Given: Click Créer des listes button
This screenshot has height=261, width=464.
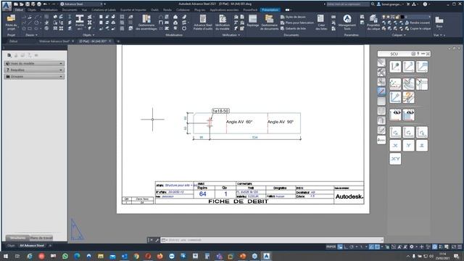Looking at the screenshot, I should [x=321, y=22].
